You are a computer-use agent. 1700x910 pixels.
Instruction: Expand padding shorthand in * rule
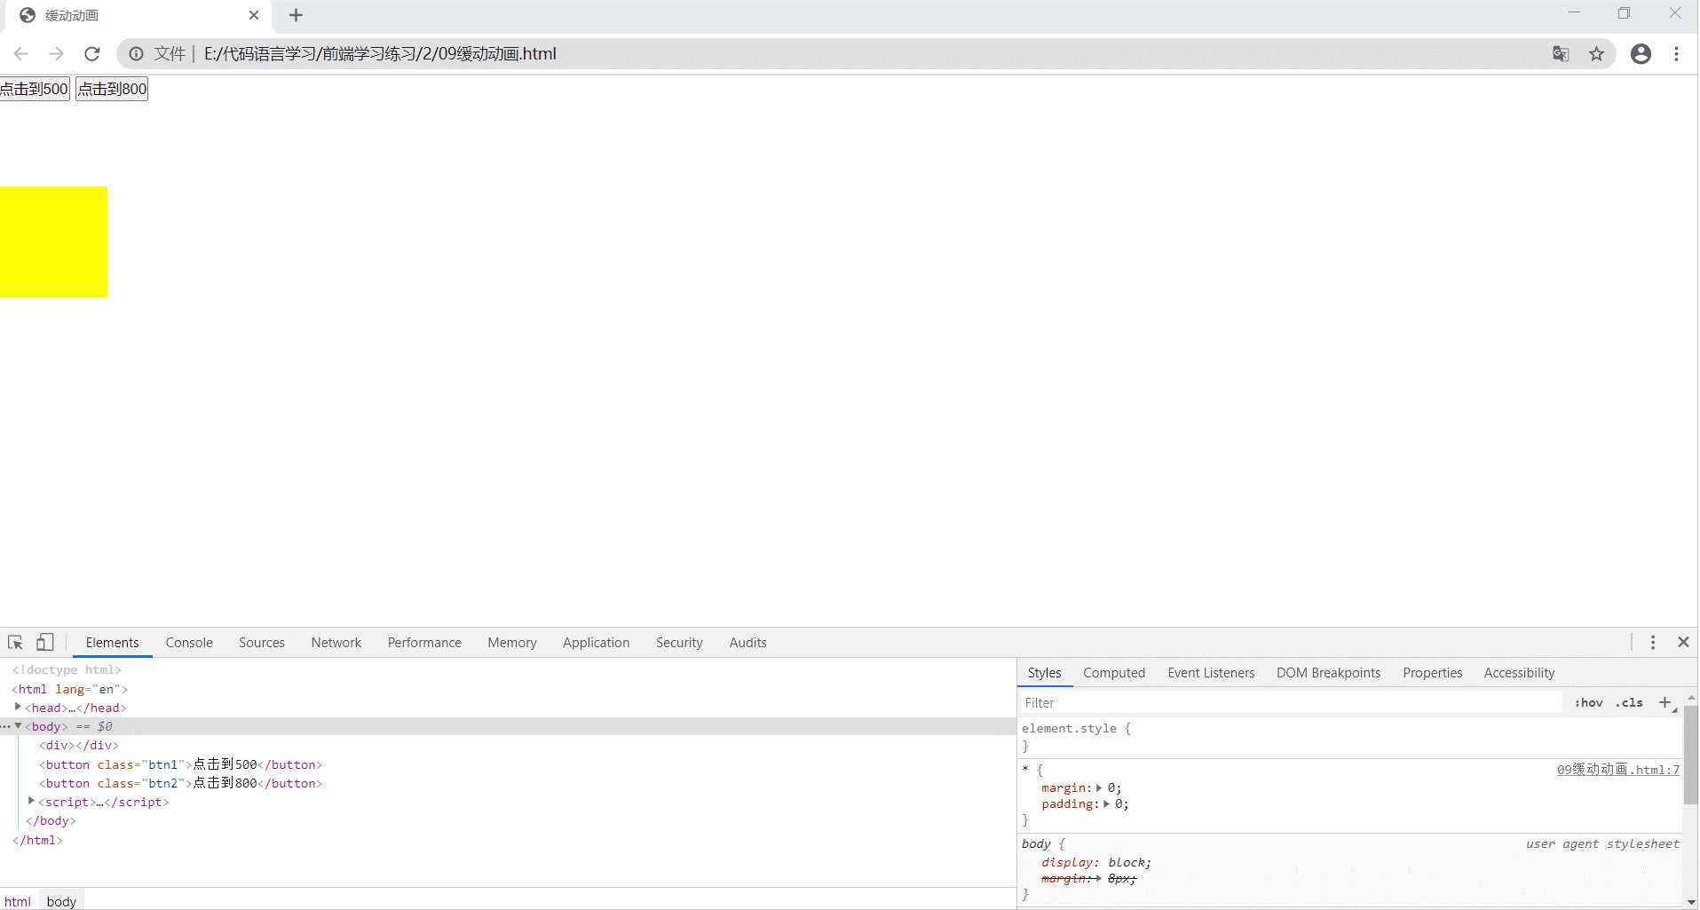(x=1106, y=804)
